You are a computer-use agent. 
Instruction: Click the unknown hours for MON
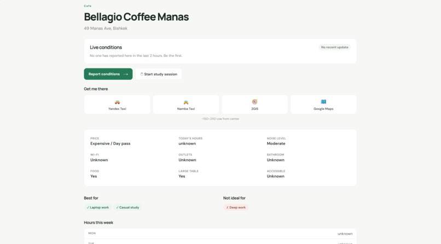pos(345,234)
